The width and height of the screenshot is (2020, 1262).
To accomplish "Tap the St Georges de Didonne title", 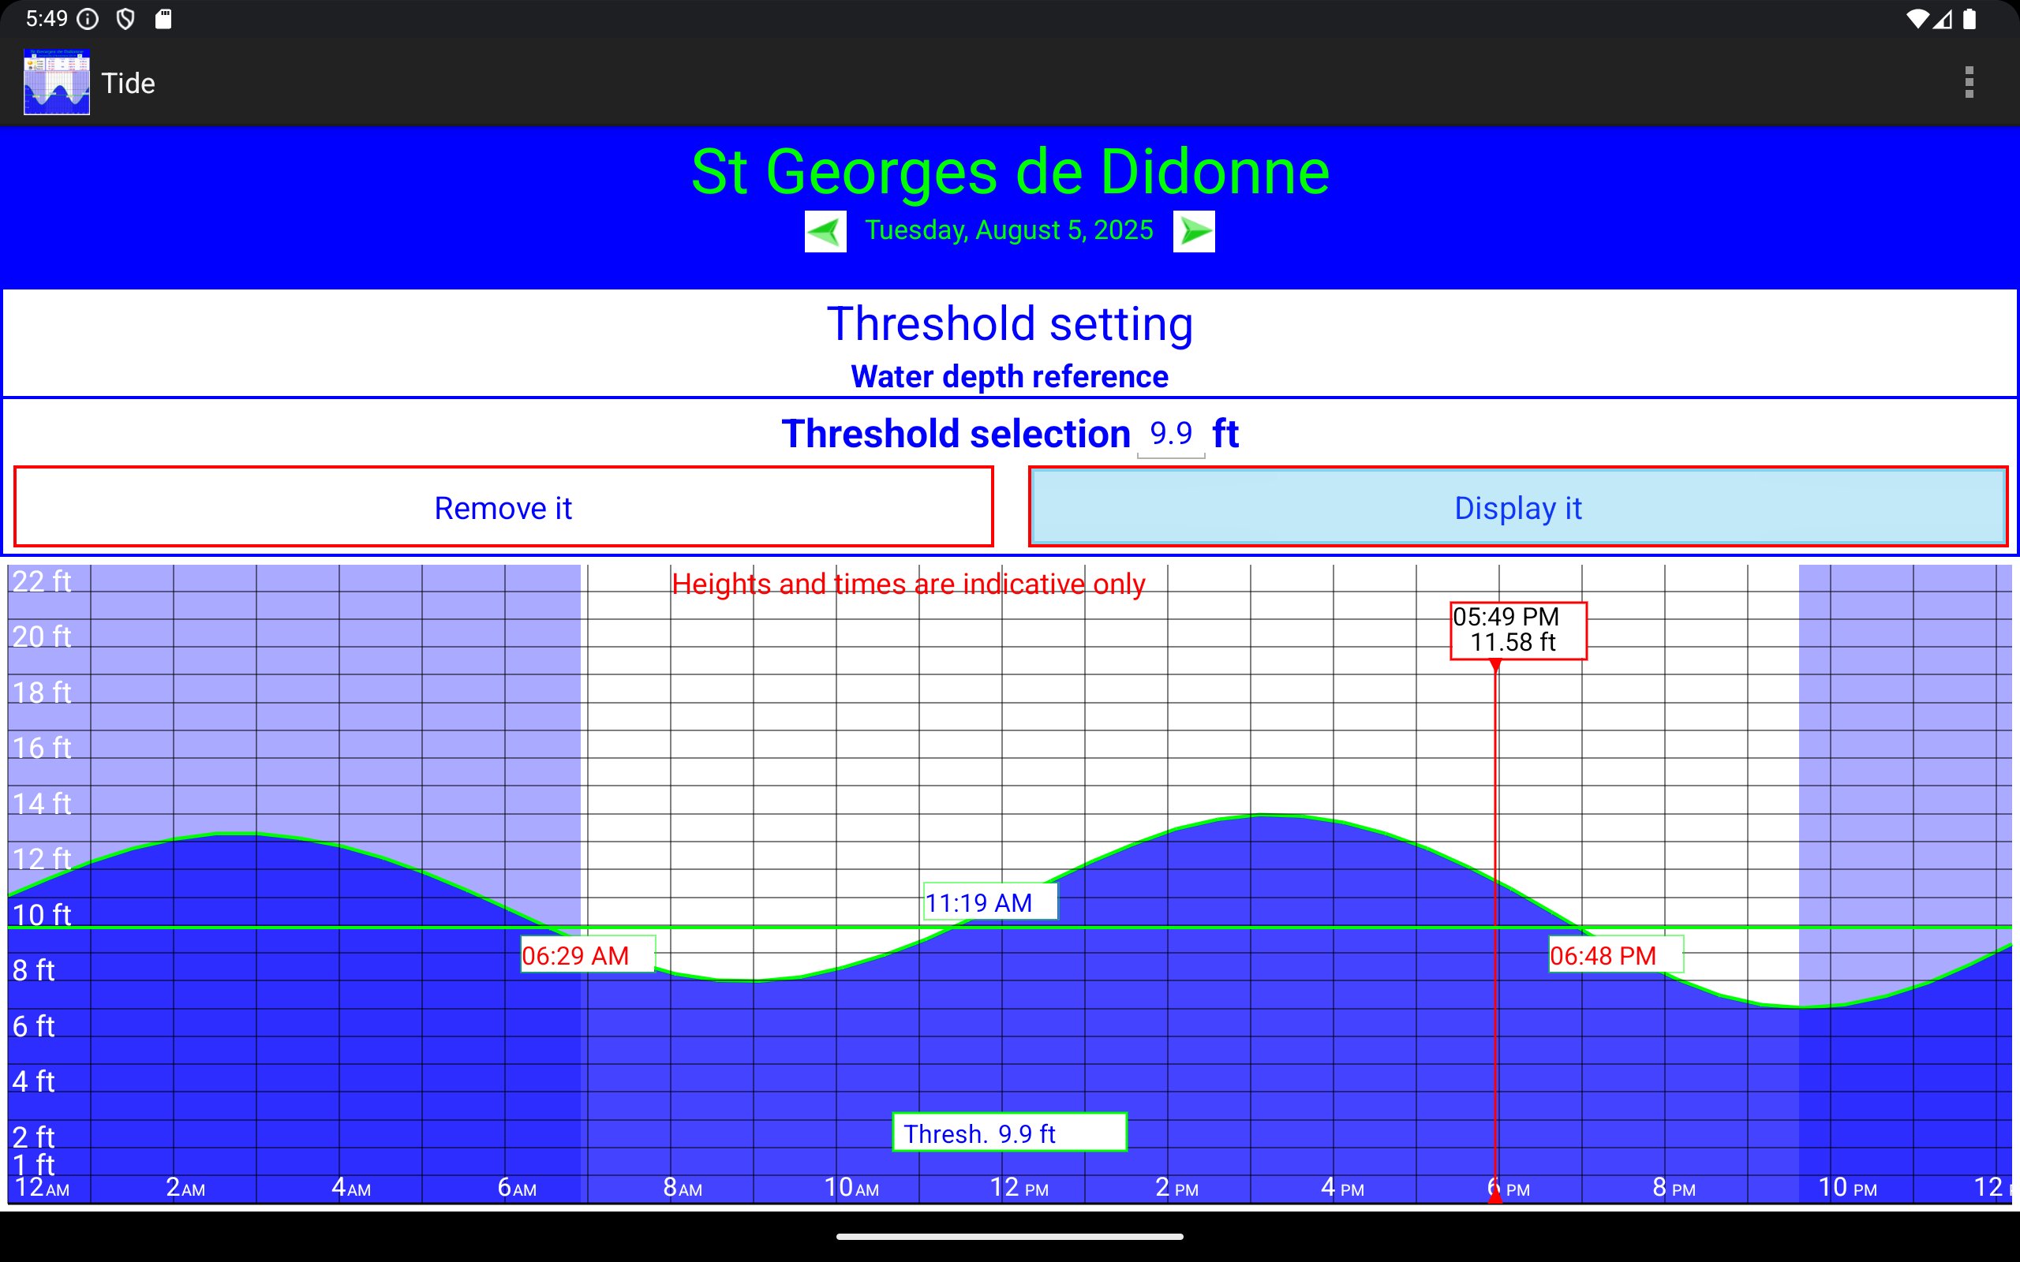I will click(1010, 172).
